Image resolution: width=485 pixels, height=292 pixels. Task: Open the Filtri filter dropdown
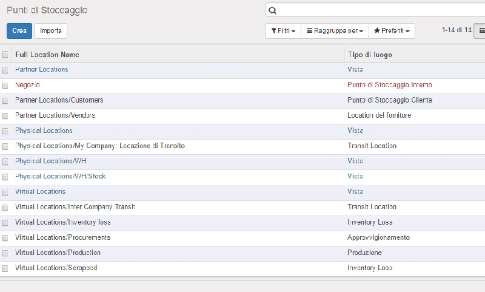tap(283, 30)
